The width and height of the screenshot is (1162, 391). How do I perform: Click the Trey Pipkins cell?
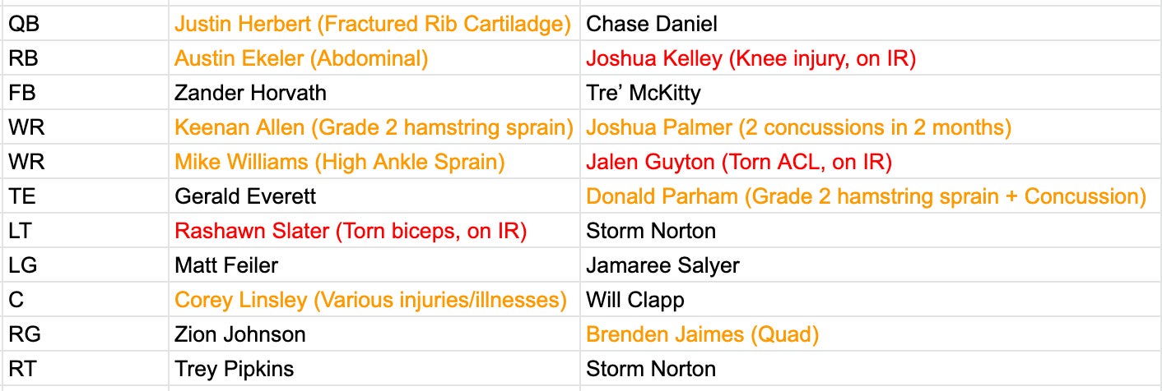coord(234,369)
